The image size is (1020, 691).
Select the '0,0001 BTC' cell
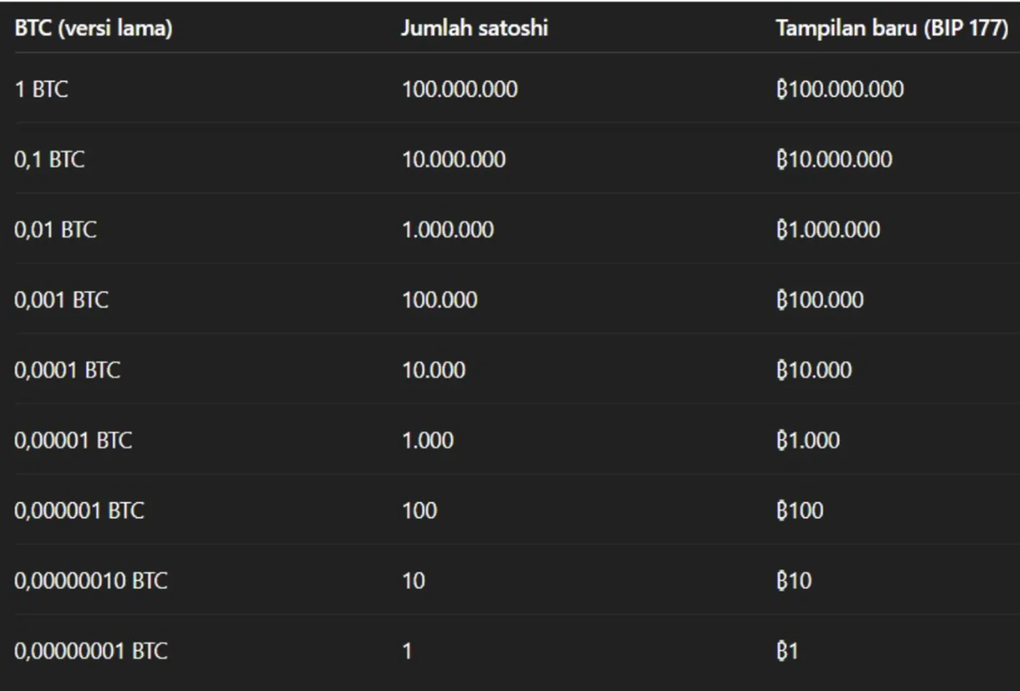[67, 370]
